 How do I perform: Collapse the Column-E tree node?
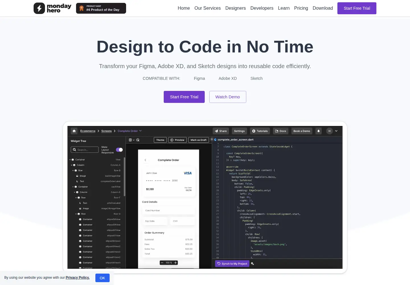pyautogui.click(x=75, y=192)
